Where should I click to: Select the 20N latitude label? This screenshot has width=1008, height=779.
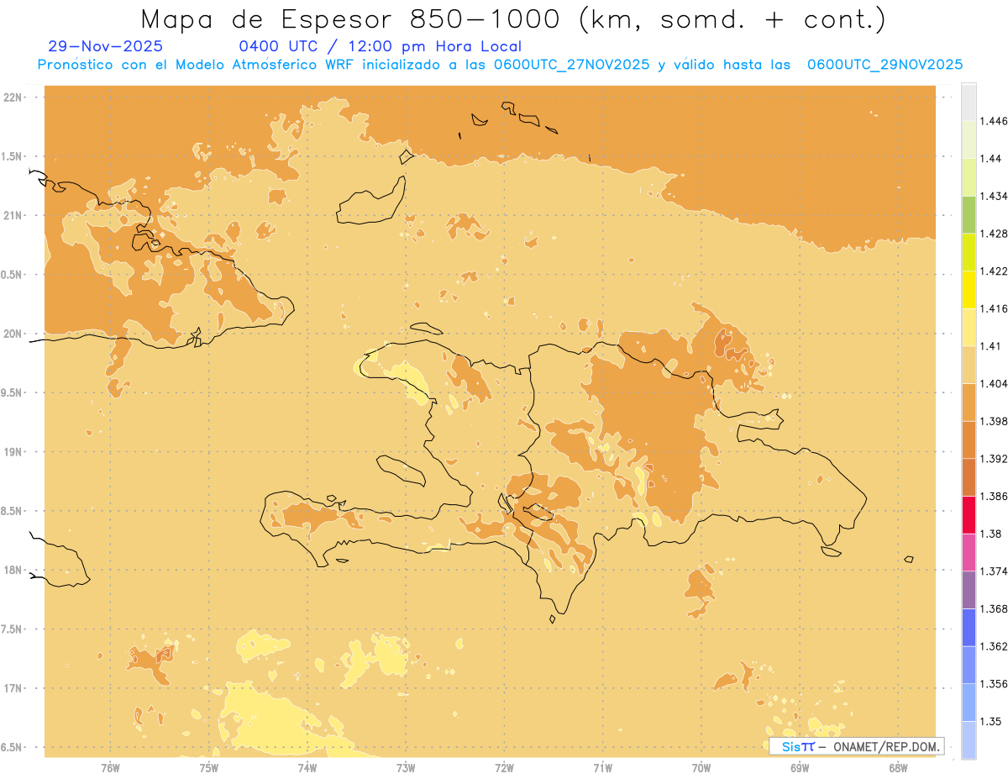(x=13, y=334)
